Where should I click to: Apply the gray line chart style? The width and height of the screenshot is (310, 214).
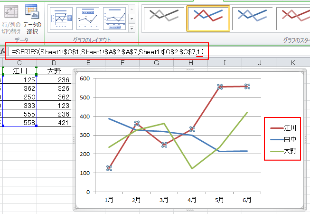(164, 18)
